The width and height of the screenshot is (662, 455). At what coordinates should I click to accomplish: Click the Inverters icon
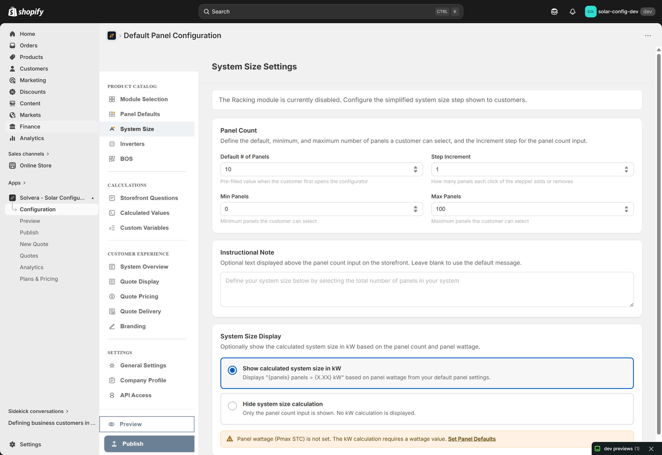(112, 144)
